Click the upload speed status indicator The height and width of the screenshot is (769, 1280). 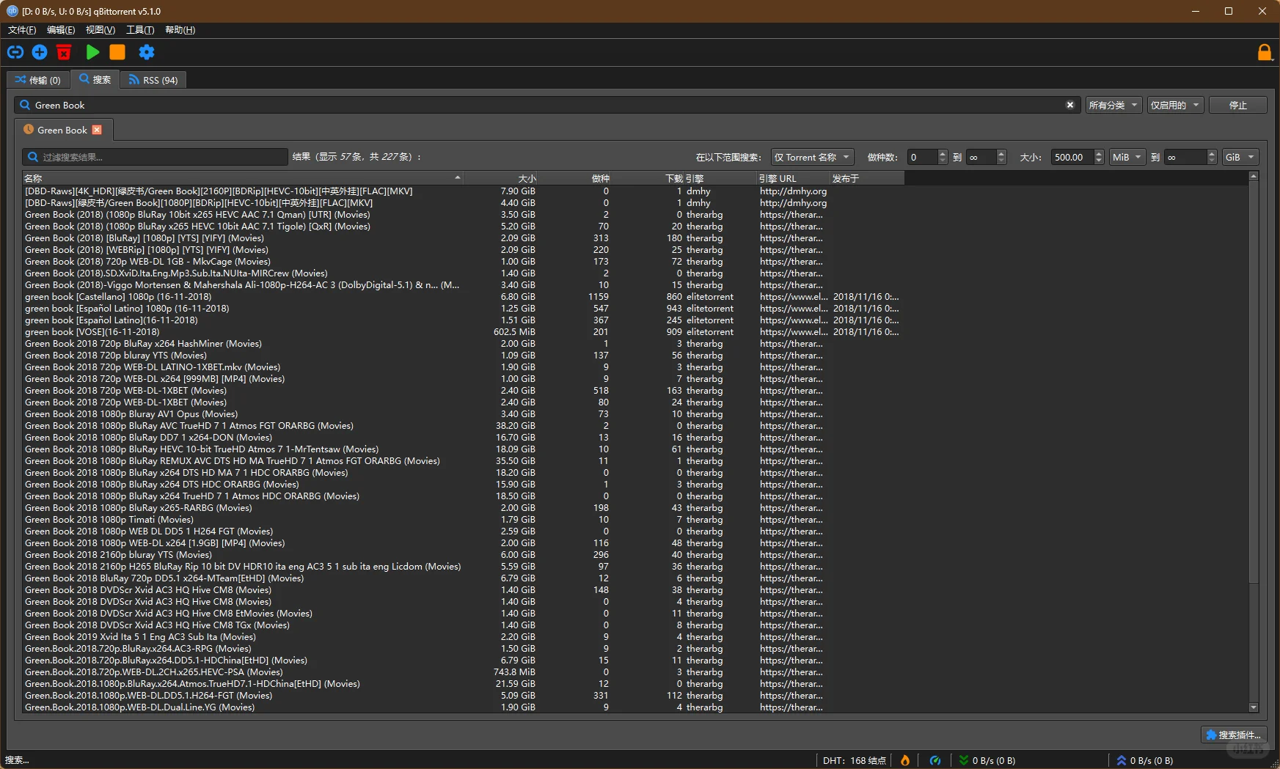tap(1145, 760)
